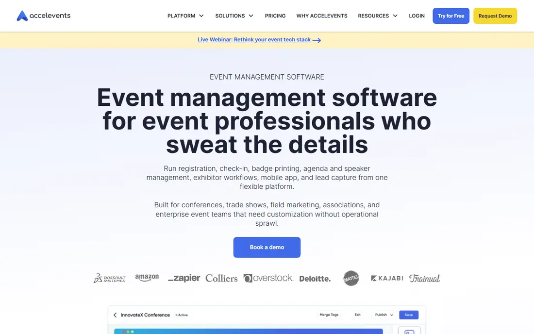Click the Accelevents logo
This screenshot has height=334, width=534.
[x=44, y=16]
